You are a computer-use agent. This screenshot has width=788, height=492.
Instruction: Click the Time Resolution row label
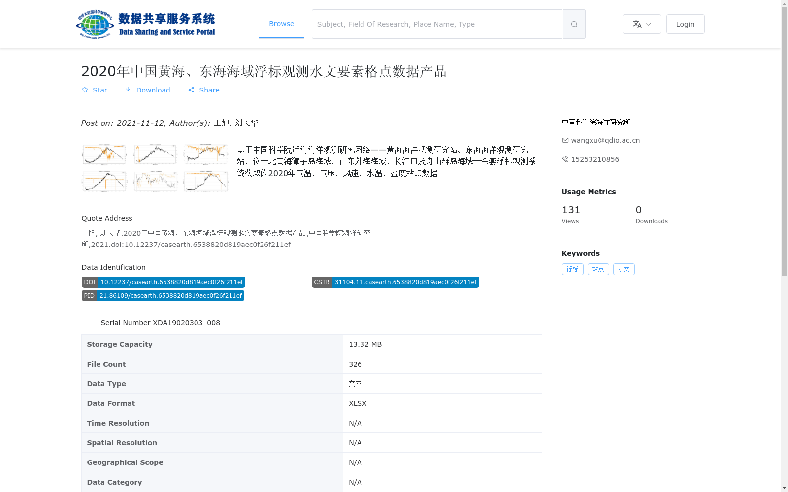coord(118,423)
